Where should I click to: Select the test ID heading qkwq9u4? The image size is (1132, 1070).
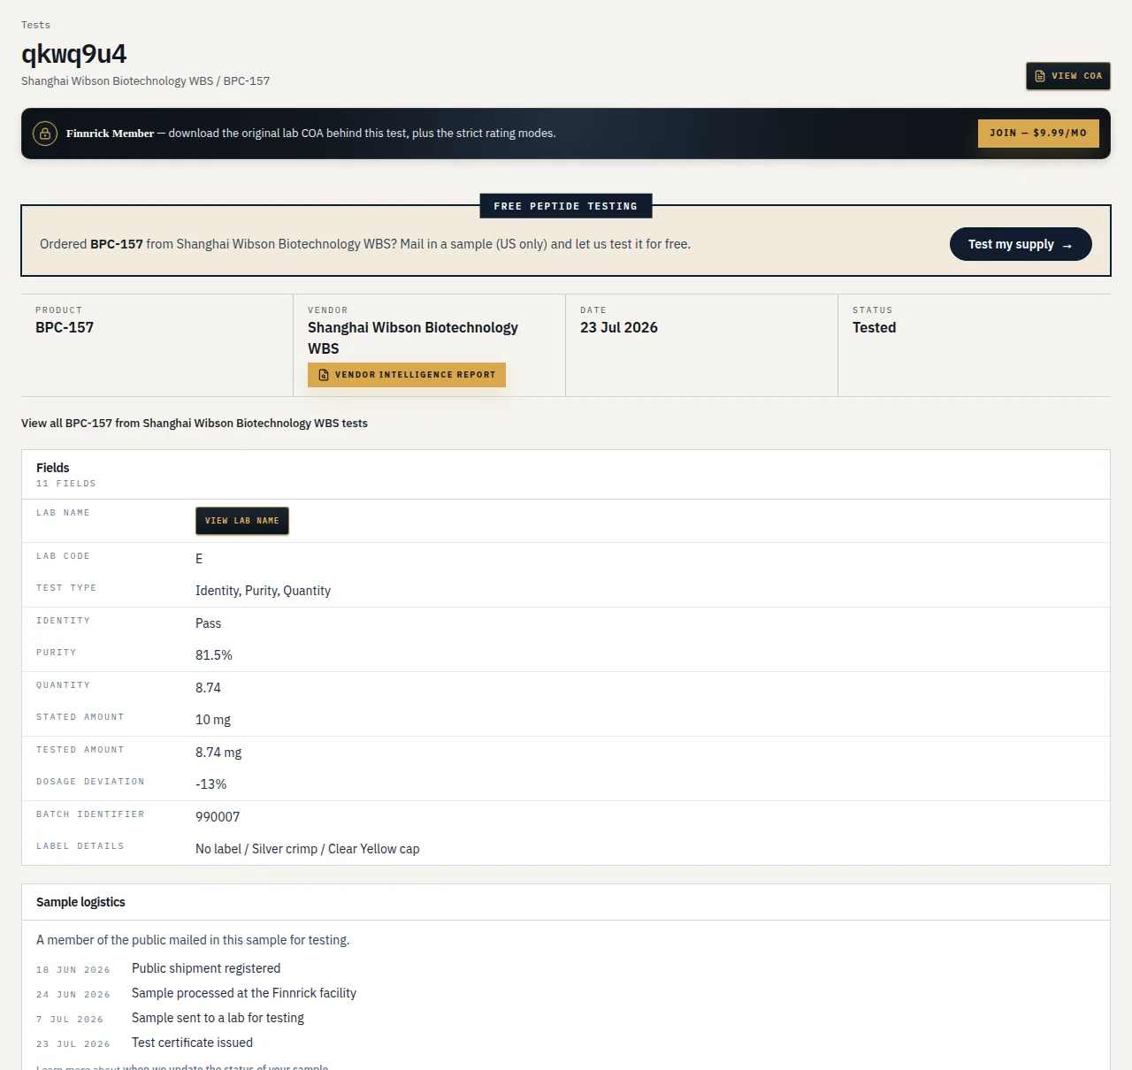point(74,54)
